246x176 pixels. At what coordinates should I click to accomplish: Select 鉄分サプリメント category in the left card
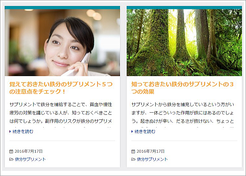(x=30, y=159)
